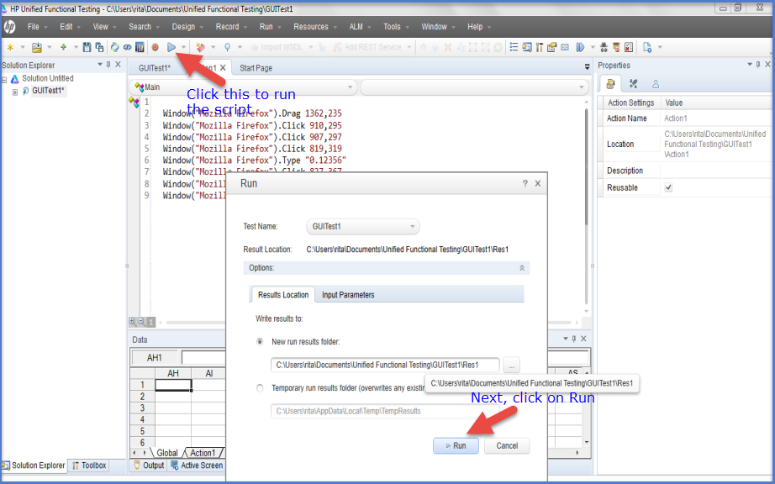The image size is (775, 484).
Task: Close the Action1 editor tab
Action: pos(223,68)
